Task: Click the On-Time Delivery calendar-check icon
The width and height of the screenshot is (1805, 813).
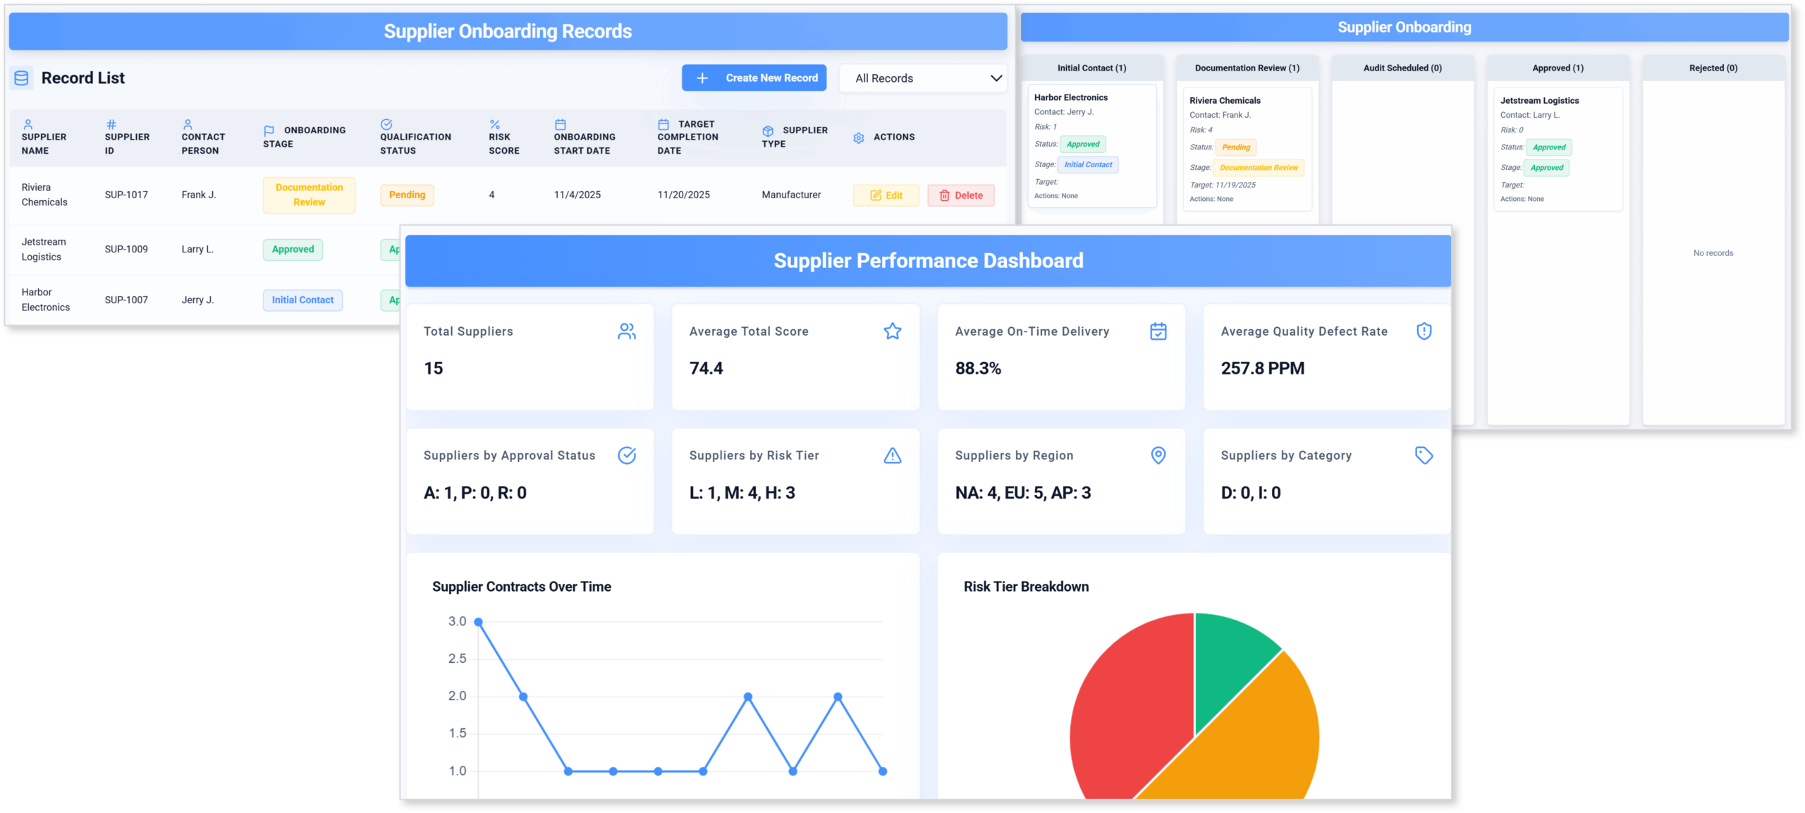Action: 1158,331
